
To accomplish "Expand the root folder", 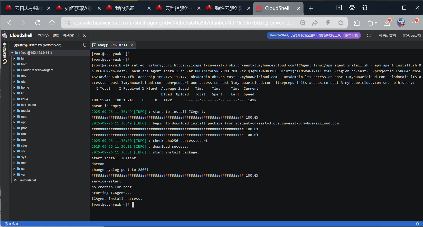I will [14, 134].
